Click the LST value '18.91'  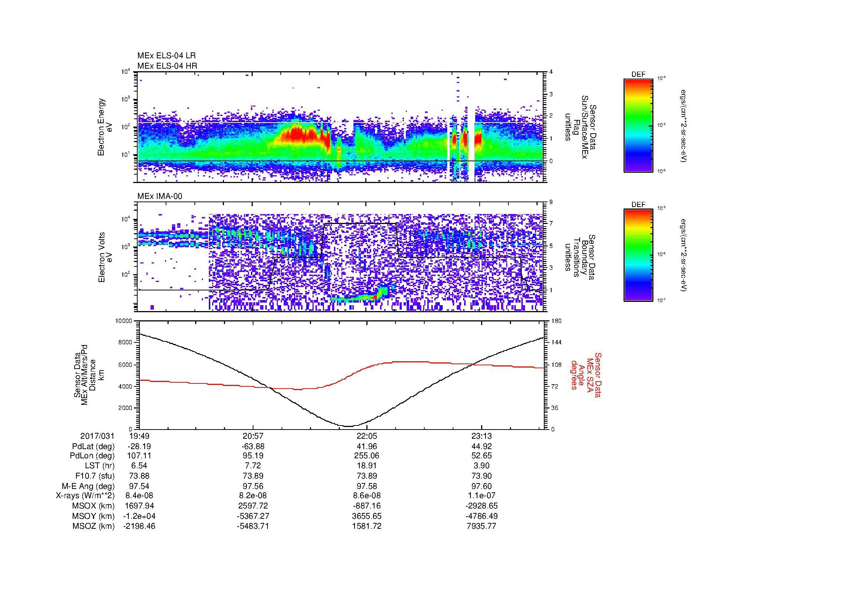[367, 466]
